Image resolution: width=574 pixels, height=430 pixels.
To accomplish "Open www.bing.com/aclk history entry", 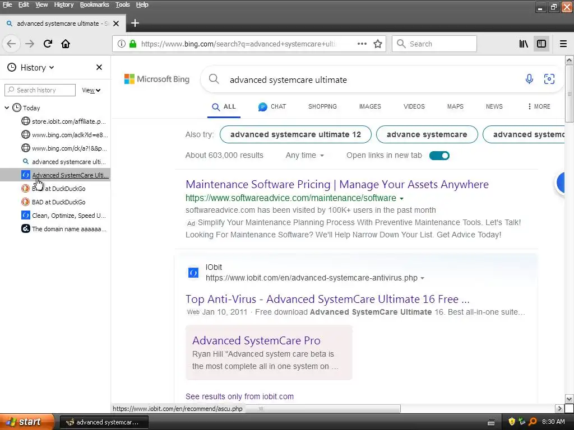I will 64,135.
